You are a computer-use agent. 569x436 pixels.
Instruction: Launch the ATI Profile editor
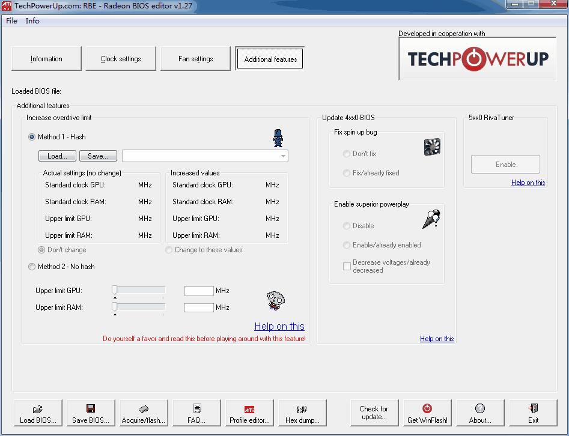[x=249, y=413]
